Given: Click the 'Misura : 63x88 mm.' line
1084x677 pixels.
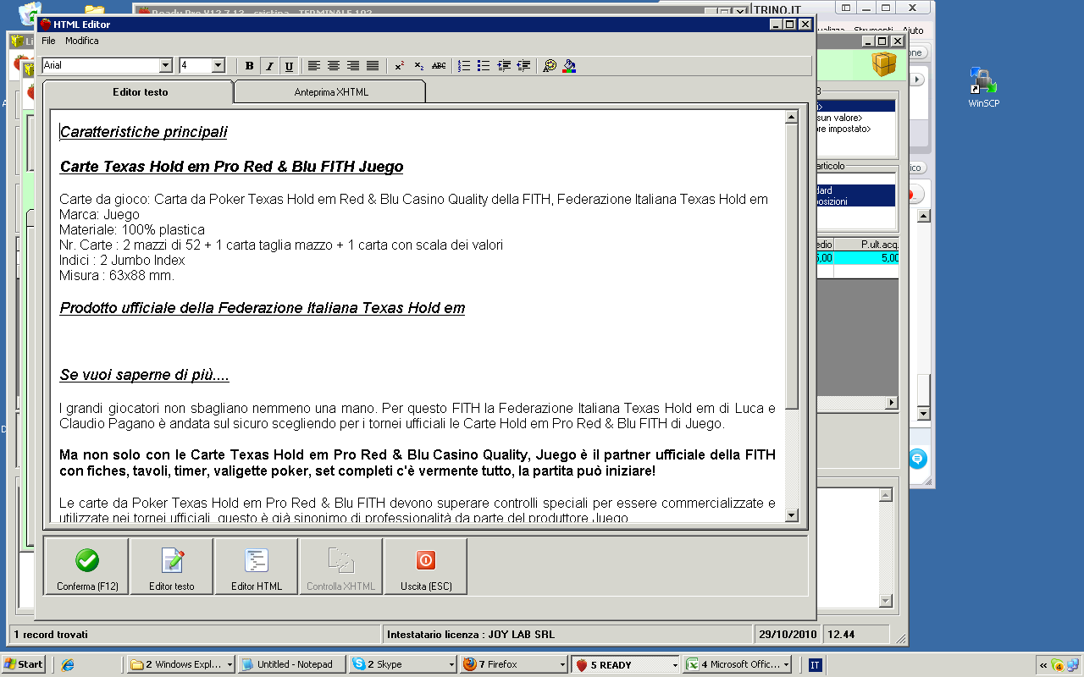Looking at the screenshot, I should click(x=117, y=276).
